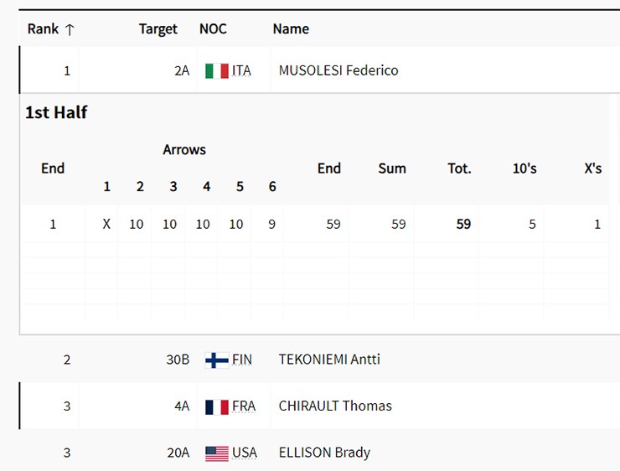Click the NOC column header
Viewport: 620px width, 471px height.
(213, 29)
